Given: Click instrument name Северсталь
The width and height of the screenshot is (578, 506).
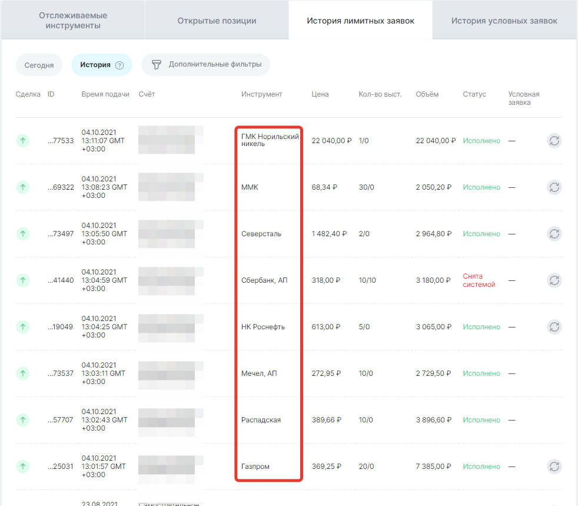Looking at the screenshot, I should tap(261, 234).
